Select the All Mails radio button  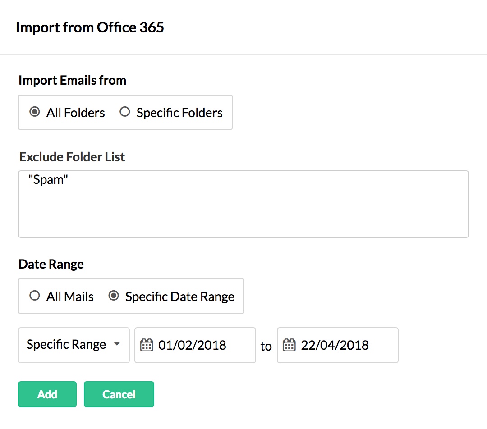[34, 296]
